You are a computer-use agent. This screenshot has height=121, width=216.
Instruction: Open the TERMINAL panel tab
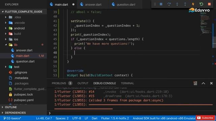click(127, 83)
